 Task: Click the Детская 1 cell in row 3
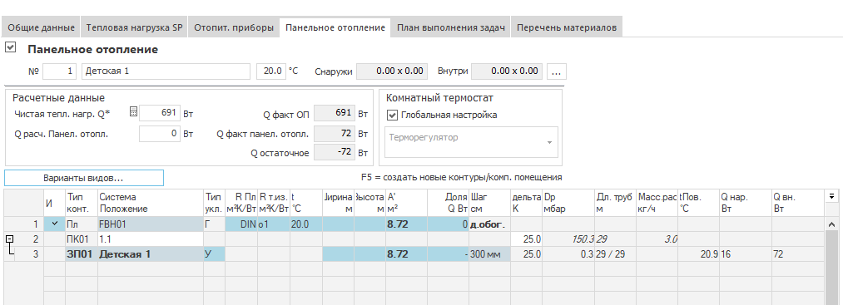click(151, 254)
